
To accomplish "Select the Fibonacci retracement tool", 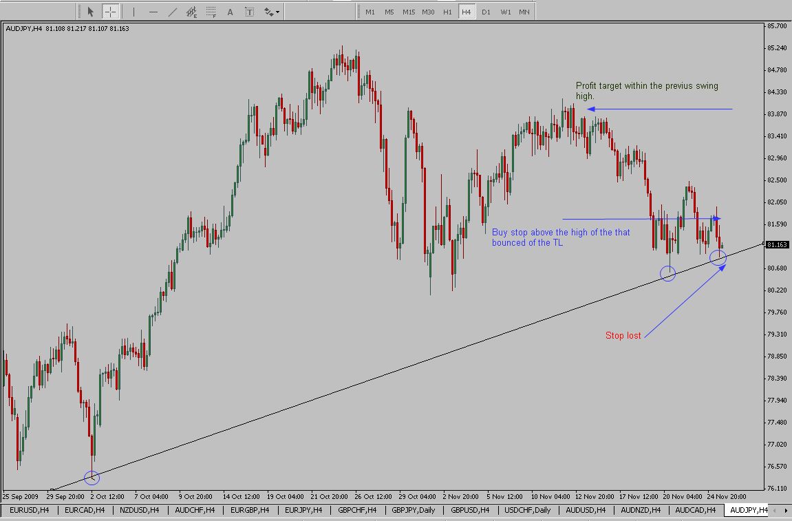I will pyautogui.click(x=211, y=12).
